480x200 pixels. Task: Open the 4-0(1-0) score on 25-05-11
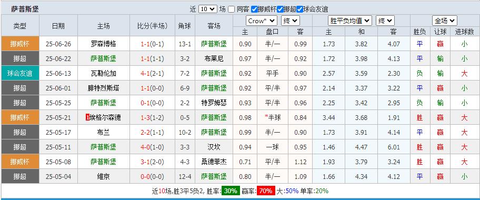pyautogui.click(x=152, y=147)
